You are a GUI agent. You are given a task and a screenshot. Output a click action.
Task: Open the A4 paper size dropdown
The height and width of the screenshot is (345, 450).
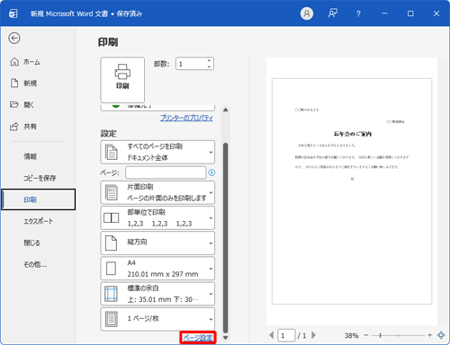pyautogui.click(x=157, y=269)
